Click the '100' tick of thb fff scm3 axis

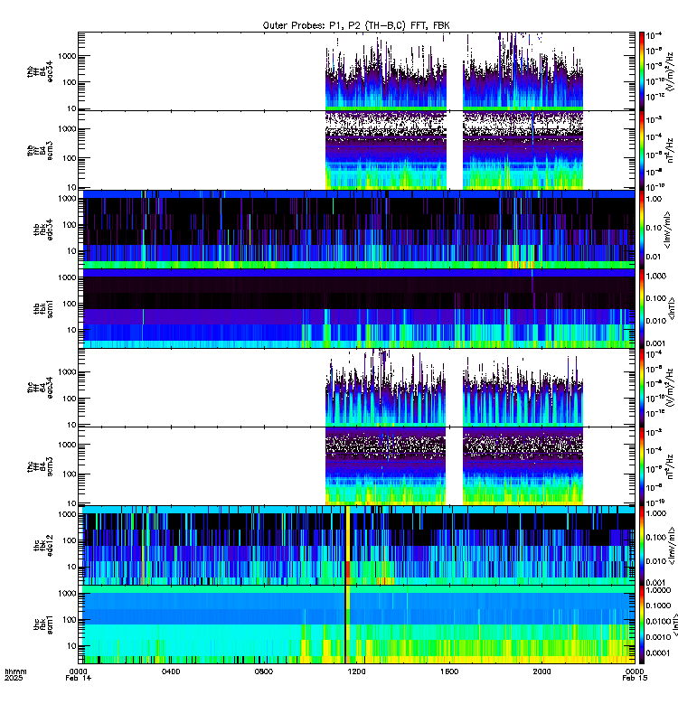(x=70, y=158)
